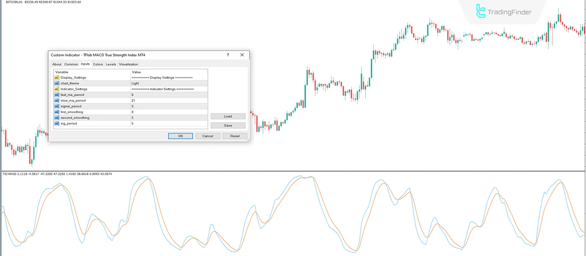
Task: Click the Load button
Action: tap(228, 116)
